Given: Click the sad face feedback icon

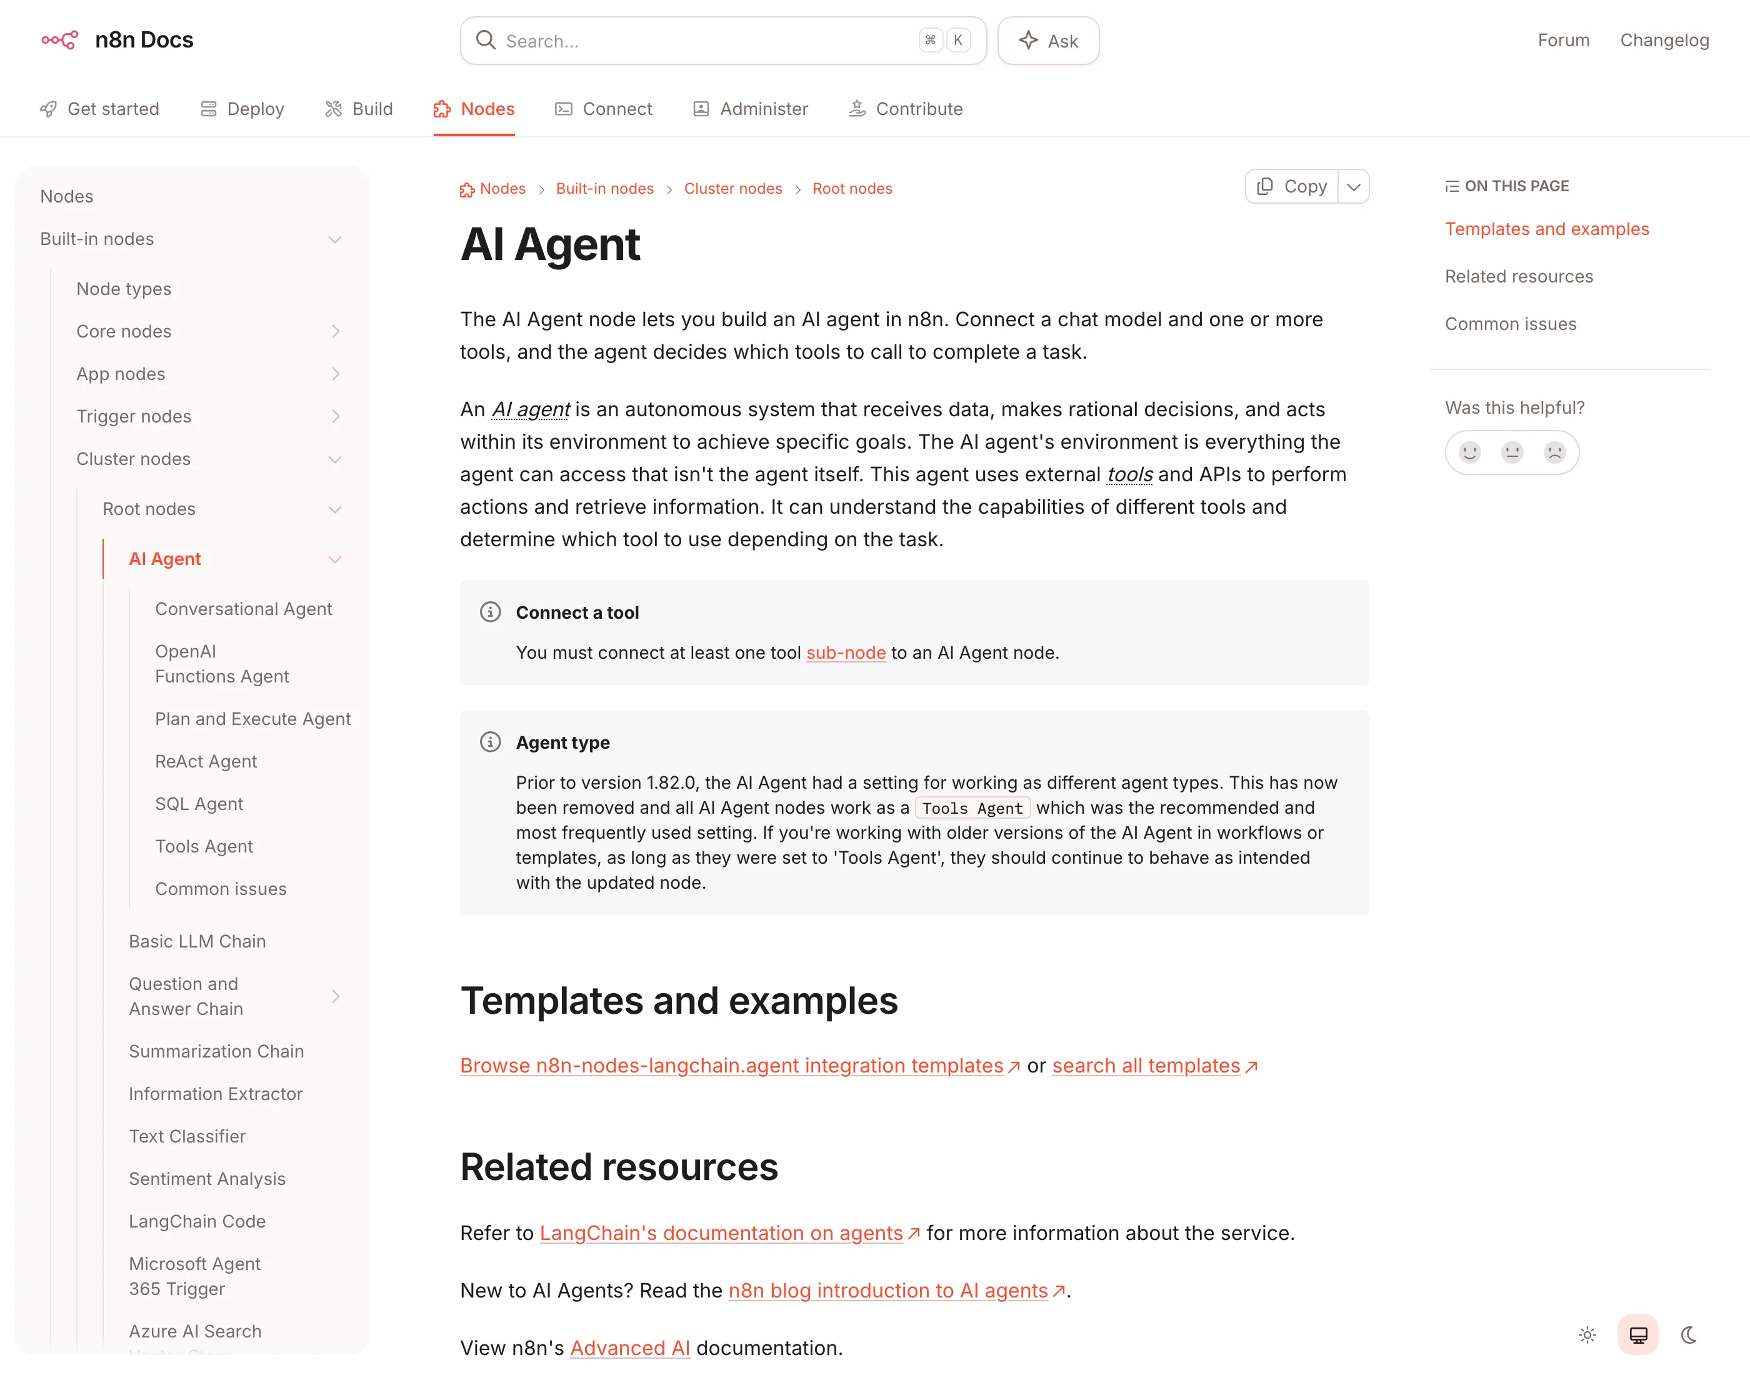Looking at the screenshot, I should coord(1554,452).
